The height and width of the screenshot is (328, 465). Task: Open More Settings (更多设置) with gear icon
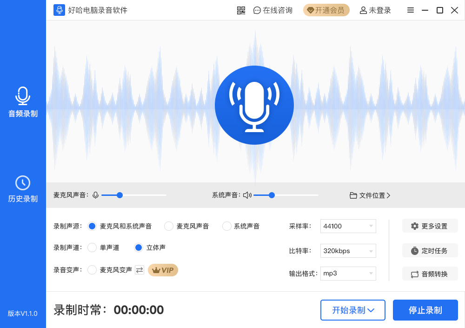[430, 226]
